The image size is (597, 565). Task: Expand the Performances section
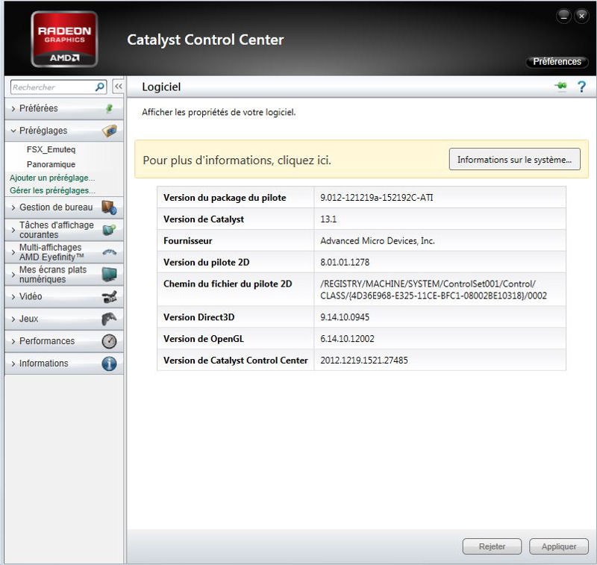coord(13,342)
